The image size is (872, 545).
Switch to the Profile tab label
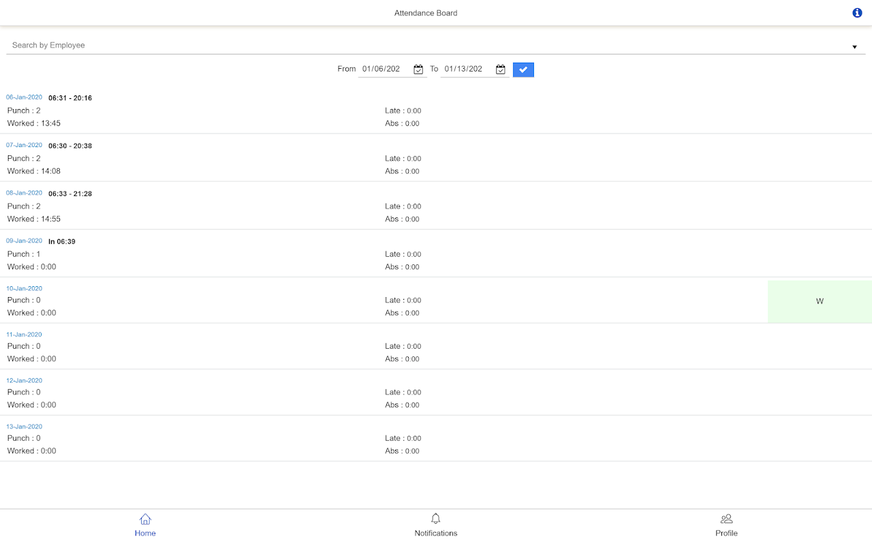pos(726,533)
